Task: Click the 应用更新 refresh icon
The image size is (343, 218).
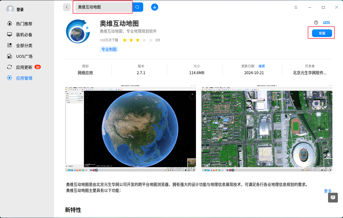Action: coord(10,67)
